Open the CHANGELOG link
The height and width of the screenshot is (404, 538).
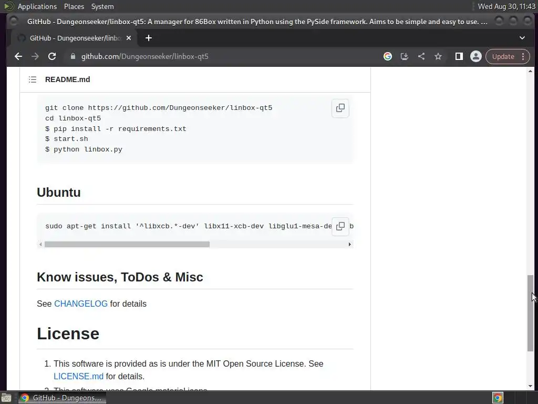[81, 304]
